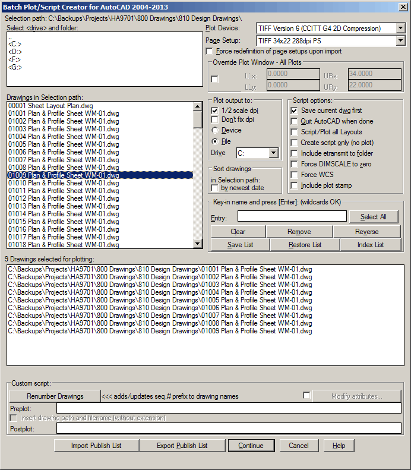Click the Postplot input field

point(229,428)
